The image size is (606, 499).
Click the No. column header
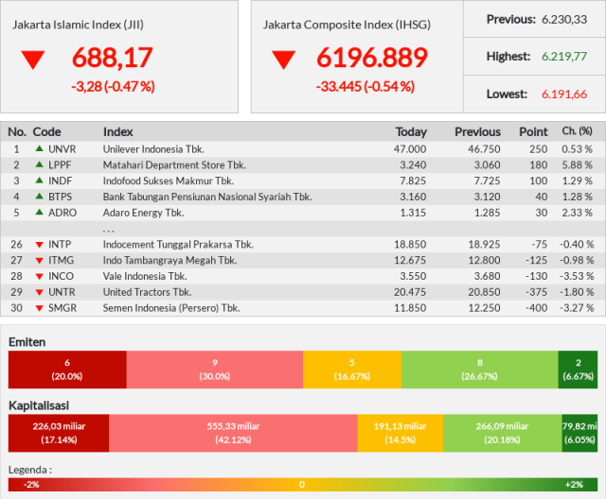point(17,132)
